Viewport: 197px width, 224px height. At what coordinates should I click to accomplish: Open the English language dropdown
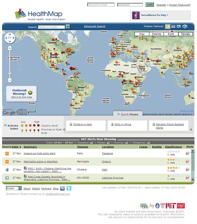click(x=14, y=188)
